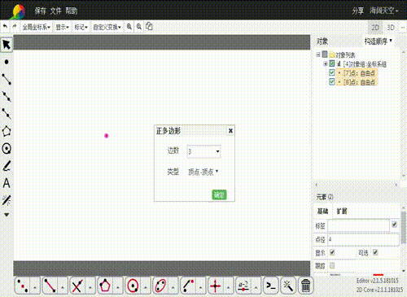Open the 保存 menu
This screenshot has width=407, height=297.
[41, 11]
